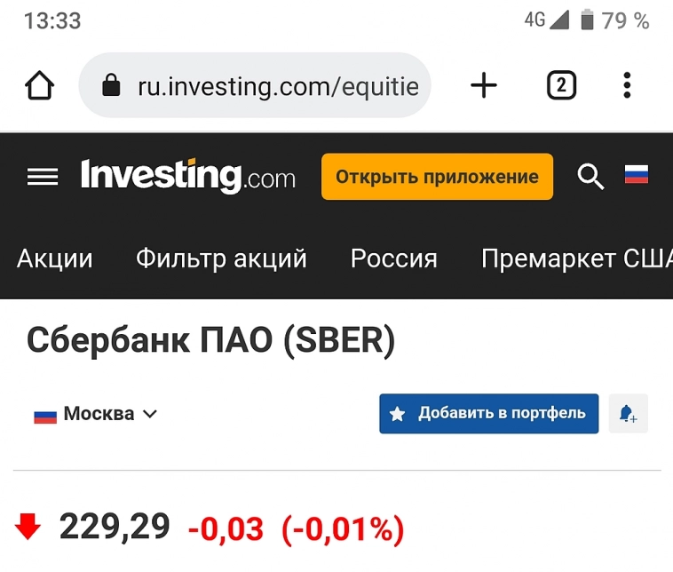Tap the Russian flag language selector

[x=637, y=175]
